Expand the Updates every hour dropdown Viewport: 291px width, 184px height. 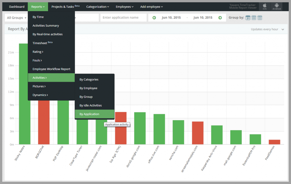267,29
